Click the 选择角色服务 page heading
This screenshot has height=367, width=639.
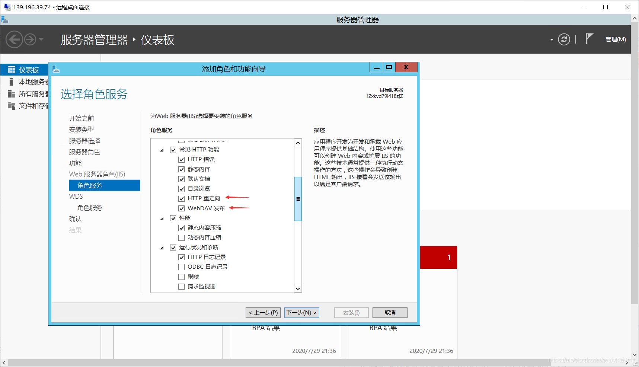[94, 94]
